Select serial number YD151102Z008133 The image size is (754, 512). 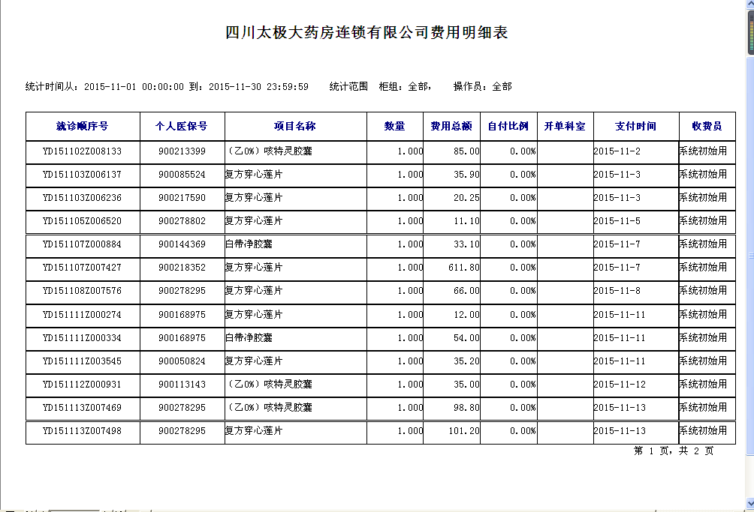click(x=82, y=151)
